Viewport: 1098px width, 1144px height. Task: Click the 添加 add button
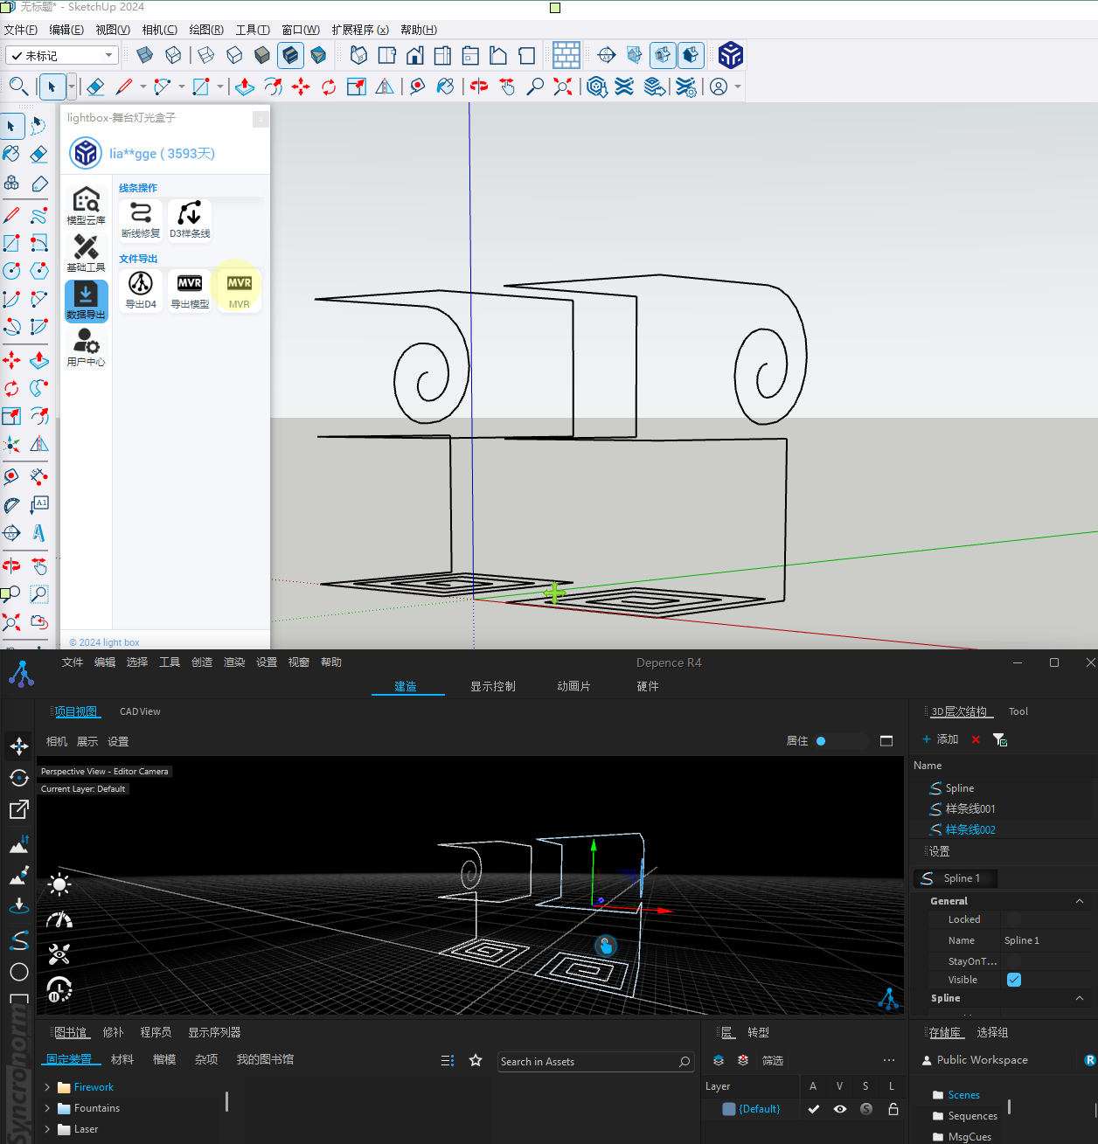941,739
